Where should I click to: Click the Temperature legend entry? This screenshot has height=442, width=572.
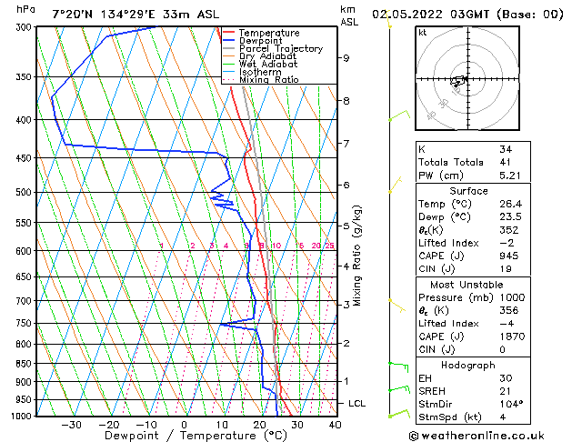[269, 33]
